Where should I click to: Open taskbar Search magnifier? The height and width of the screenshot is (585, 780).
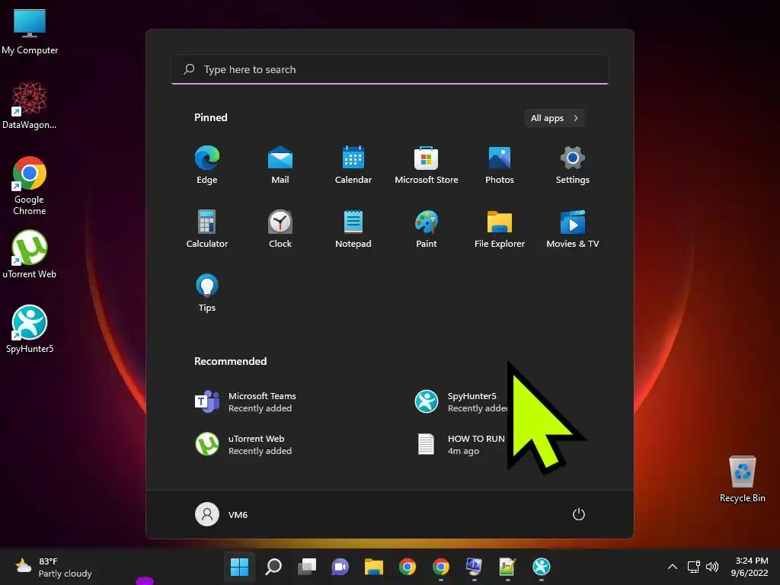273,567
